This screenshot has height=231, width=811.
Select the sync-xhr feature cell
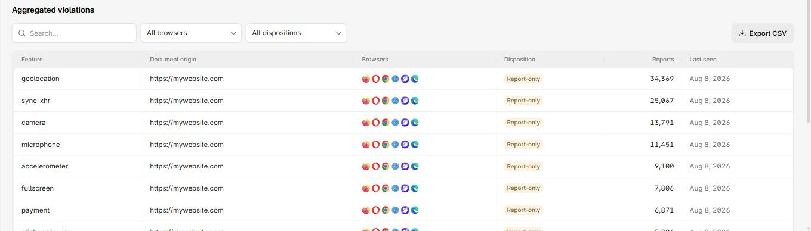[x=36, y=101]
